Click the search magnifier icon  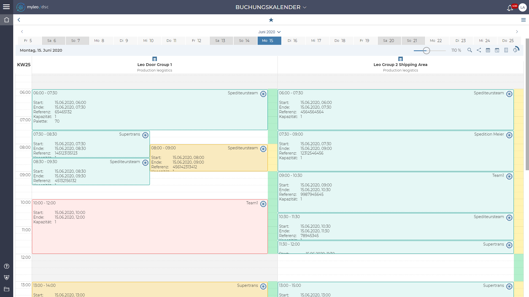coord(469,50)
